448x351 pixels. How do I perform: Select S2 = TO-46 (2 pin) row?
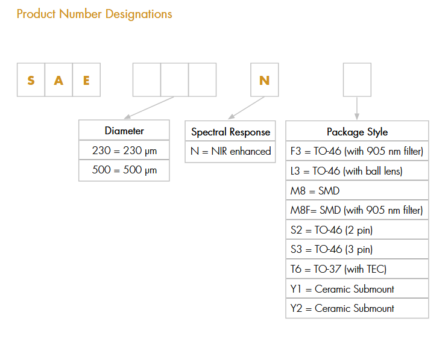pos(357,230)
